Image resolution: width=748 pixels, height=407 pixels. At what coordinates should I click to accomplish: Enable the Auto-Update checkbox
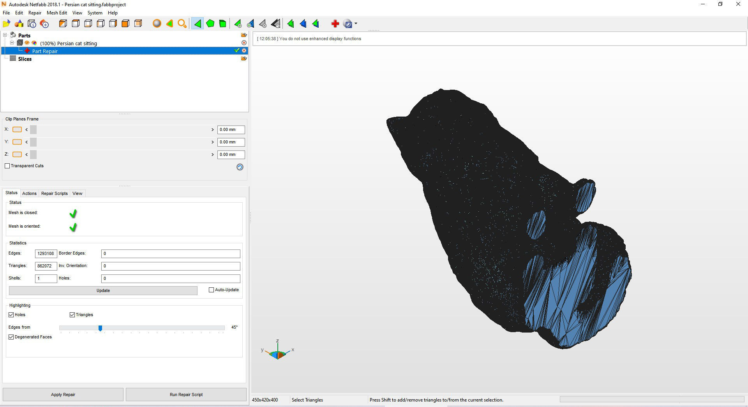coord(212,290)
